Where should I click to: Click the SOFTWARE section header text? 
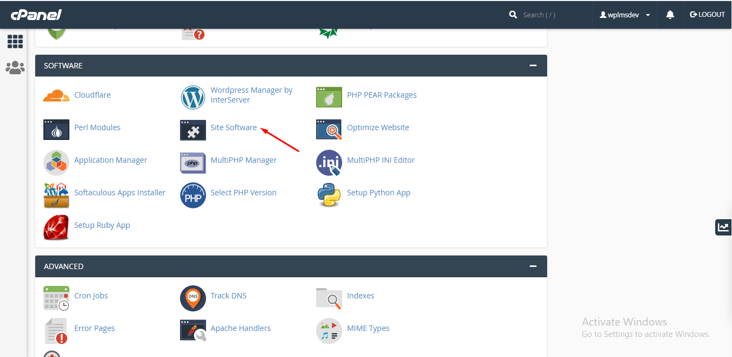(x=63, y=66)
